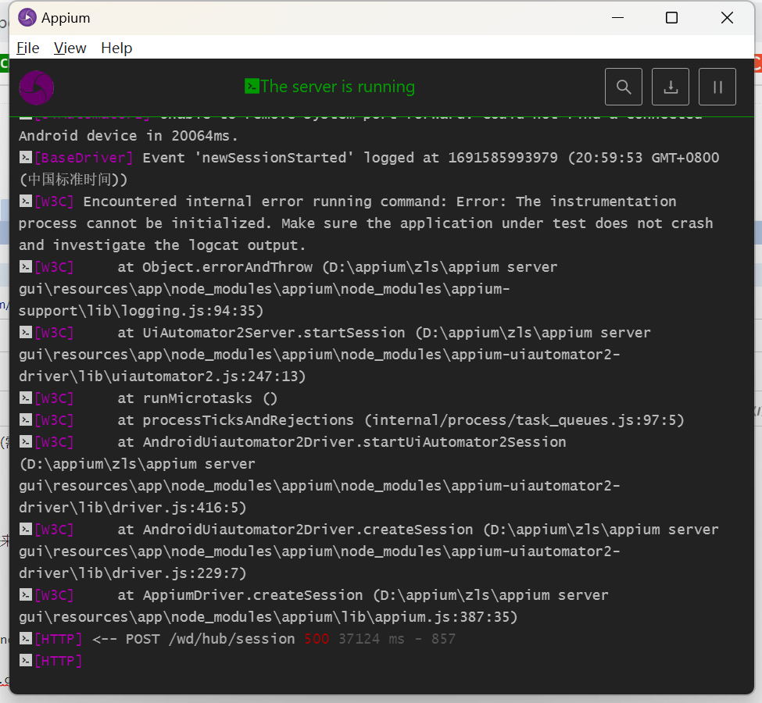Click the search logs magnifier button

pos(624,87)
